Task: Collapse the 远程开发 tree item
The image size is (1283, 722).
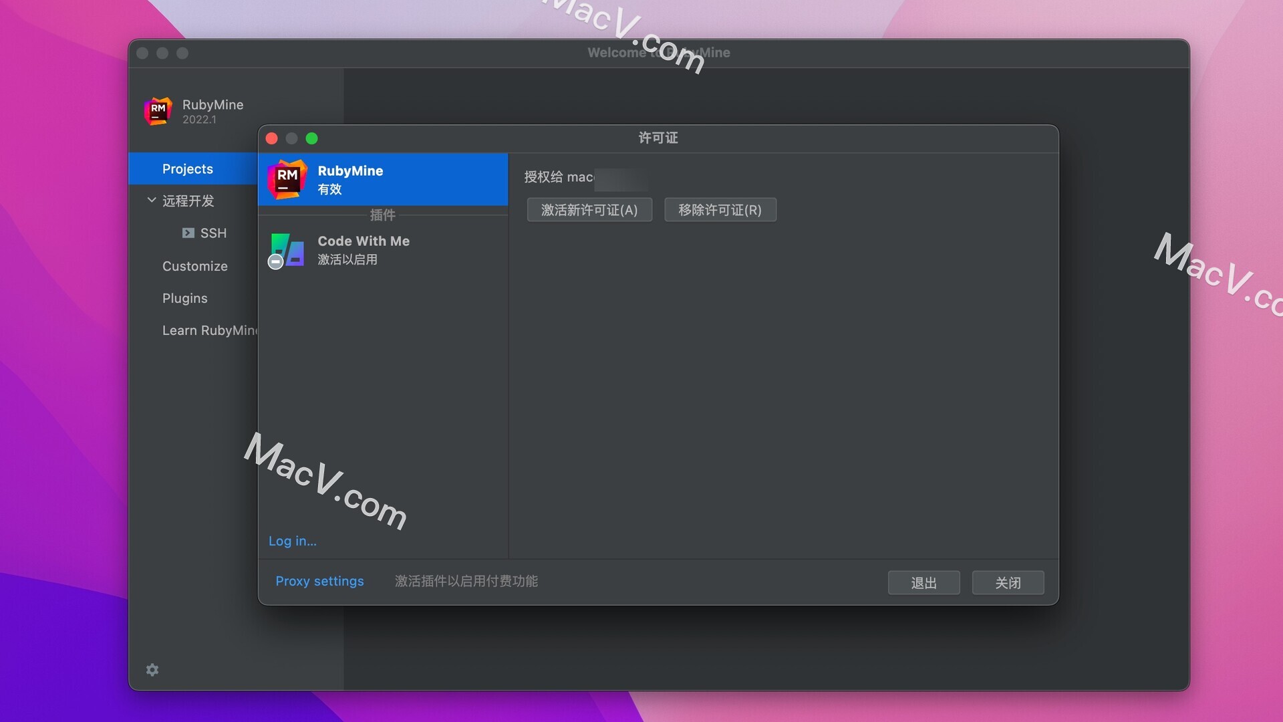Action: [148, 200]
